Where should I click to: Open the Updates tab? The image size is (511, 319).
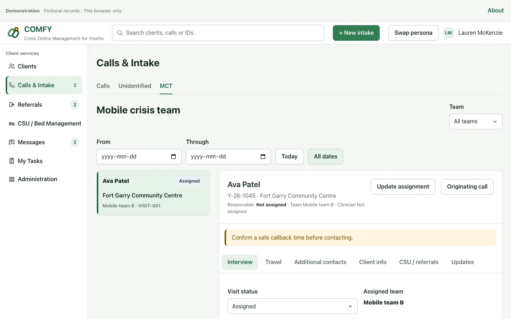pos(462,262)
